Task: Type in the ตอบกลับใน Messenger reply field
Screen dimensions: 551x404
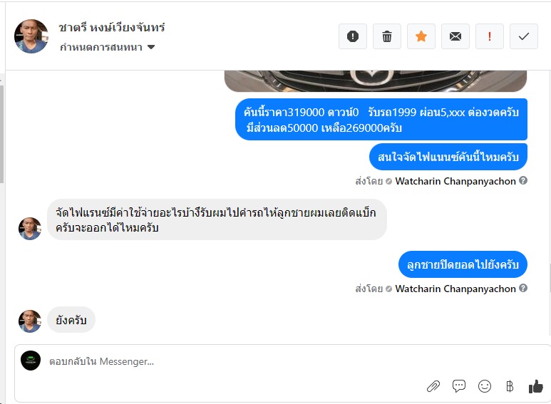Action: (214, 362)
